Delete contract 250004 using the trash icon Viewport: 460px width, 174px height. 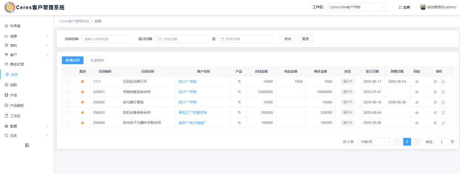click(443, 123)
